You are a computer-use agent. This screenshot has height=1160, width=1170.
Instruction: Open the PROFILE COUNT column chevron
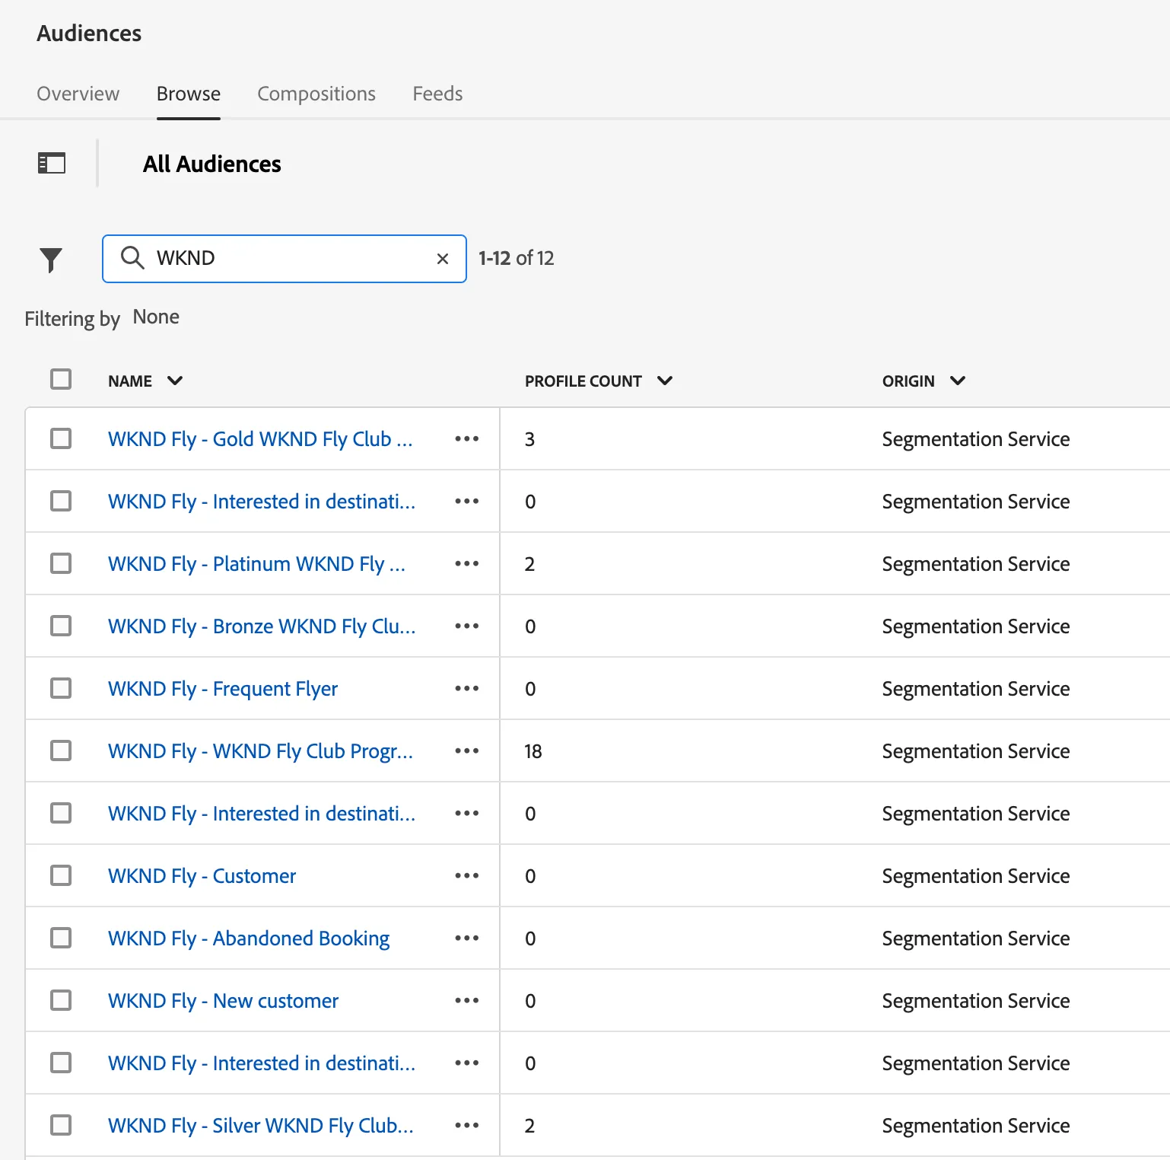pyautogui.click(x=665, y=381)
